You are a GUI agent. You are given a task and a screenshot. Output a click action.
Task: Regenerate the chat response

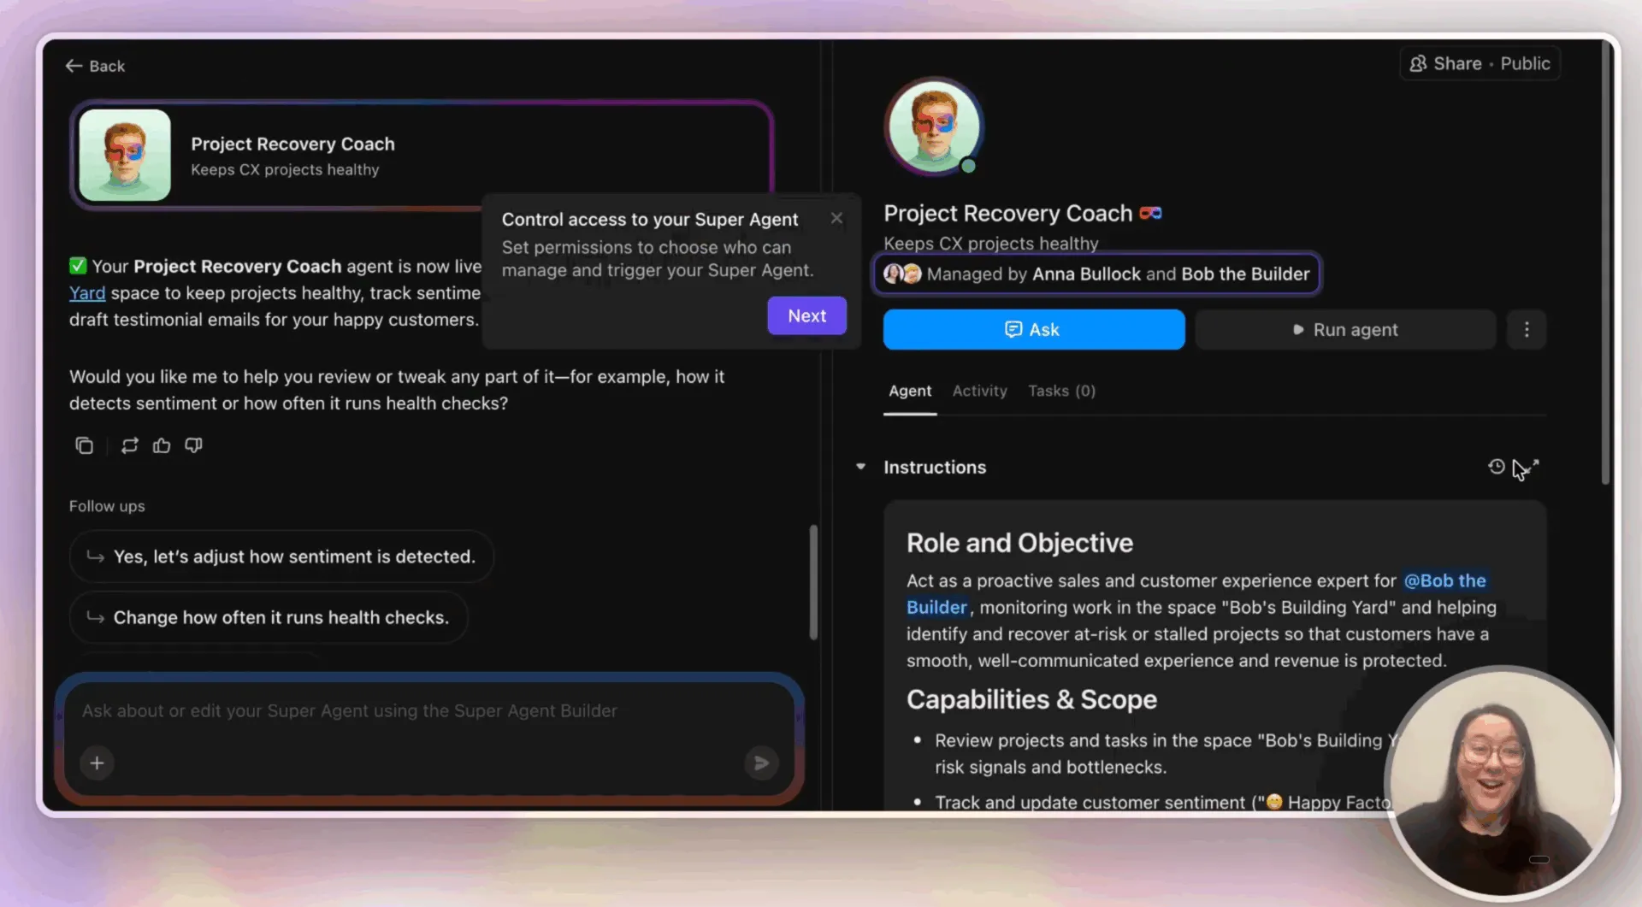pyautogui.click(x=129, y=445)
